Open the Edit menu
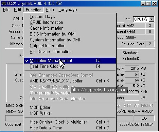 click(x=17, y=10)
